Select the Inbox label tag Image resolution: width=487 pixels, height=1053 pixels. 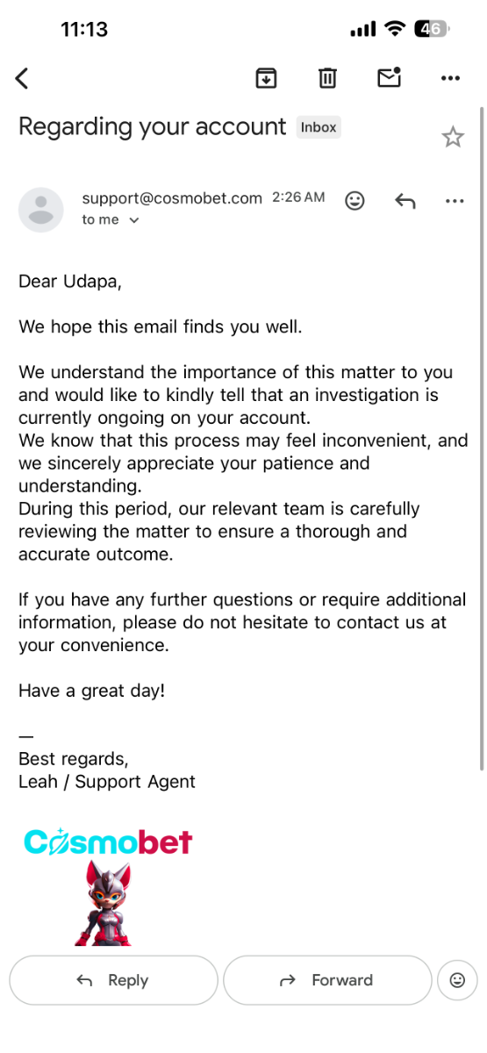[x=319, y=127]
